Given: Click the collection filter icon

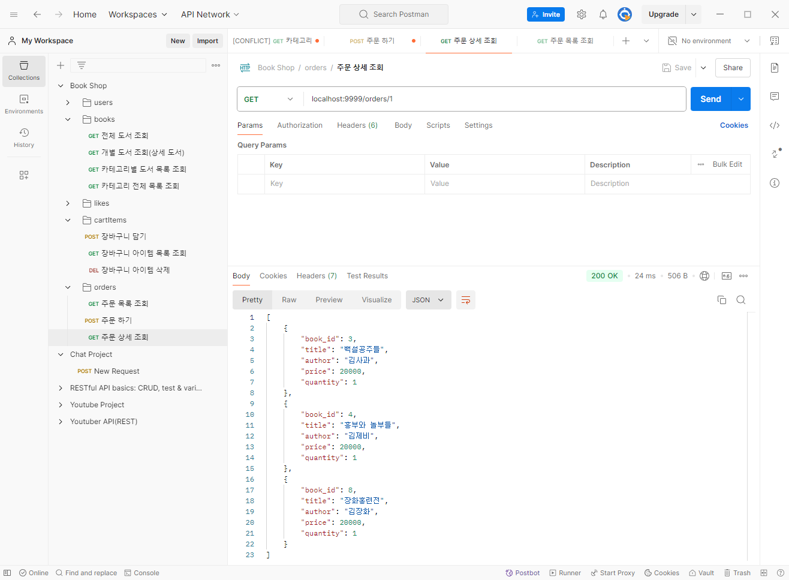Looking at the screenshot, I should click(82, 65).
